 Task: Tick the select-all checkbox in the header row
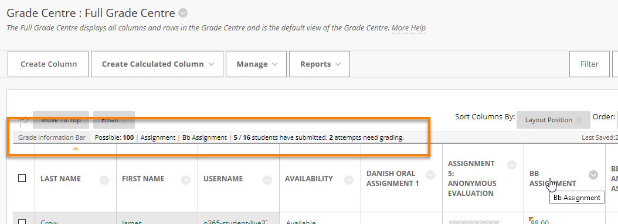coord(22,178)
